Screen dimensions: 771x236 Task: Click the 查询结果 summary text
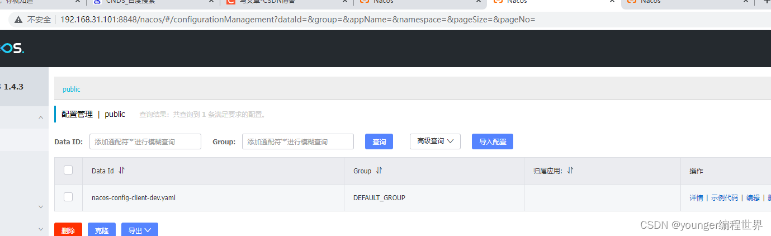coord(204,115)
